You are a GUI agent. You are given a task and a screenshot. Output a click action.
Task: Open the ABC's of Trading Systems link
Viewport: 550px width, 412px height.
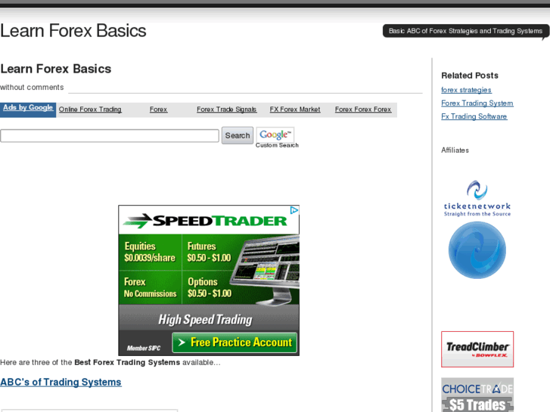pyautogui.click(x=61, y=383)
